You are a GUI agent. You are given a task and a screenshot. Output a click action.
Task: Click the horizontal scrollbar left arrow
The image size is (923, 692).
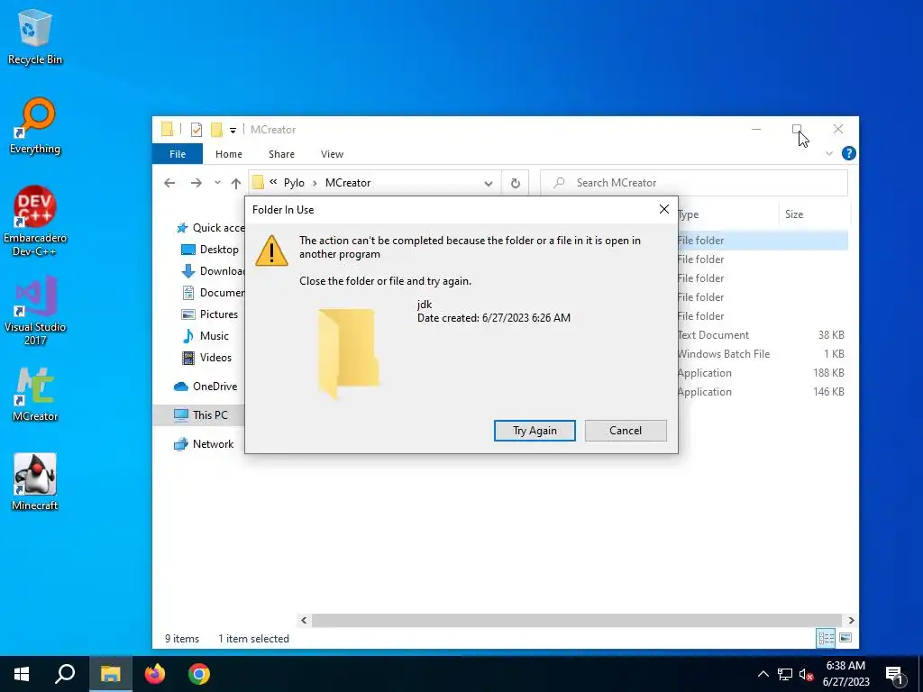point(304,620)
